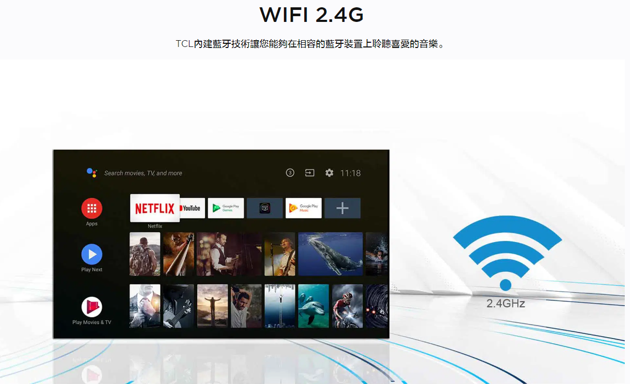Open the Google Play Music tile
Image resolution: width=630 pixels, height=384 pixels.
coord(304,208)
